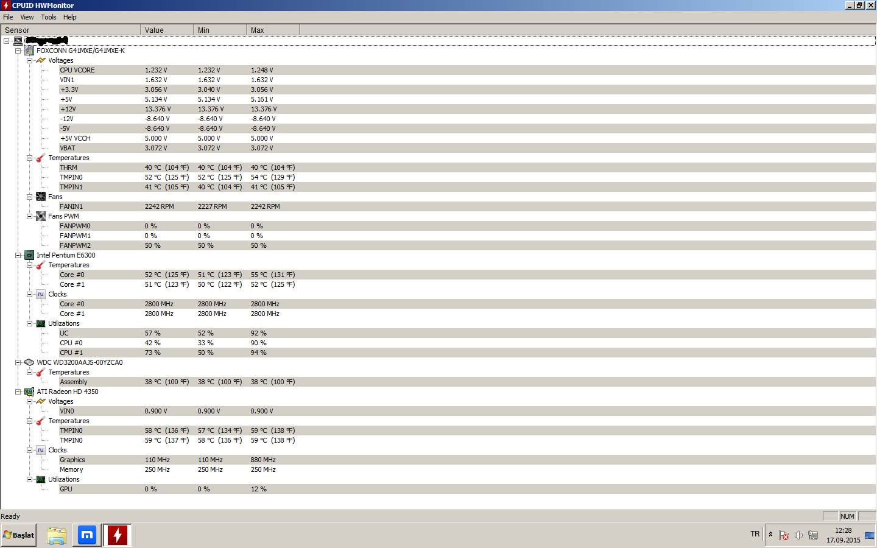Collapse the Intel Pentium E6300 node
Viewport: 877px width, 548px height.
pyautogui.click(x=18, y=255)
